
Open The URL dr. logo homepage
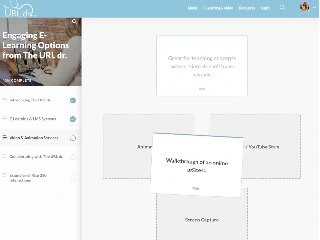point(20,9)
